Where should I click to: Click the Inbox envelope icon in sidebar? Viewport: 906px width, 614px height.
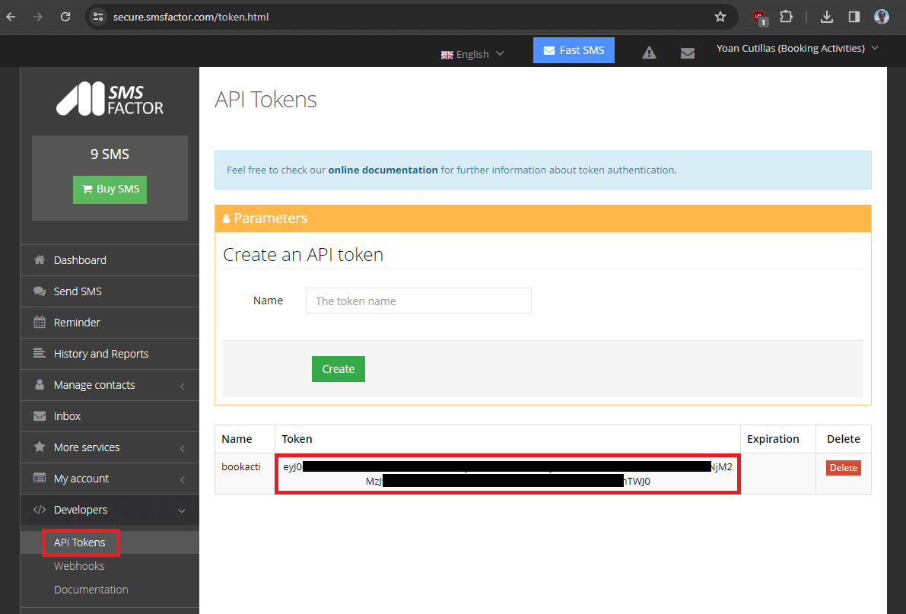(x=40, y=415)
